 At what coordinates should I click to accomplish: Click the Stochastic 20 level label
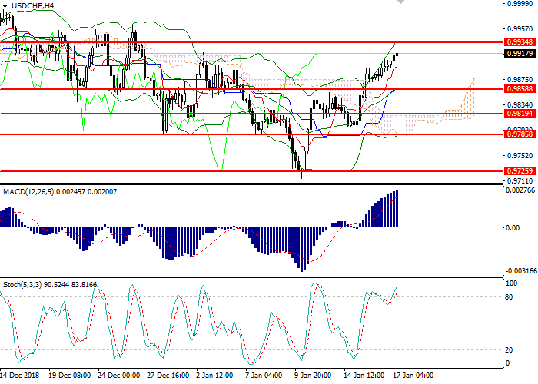click(x=506, y=350)
